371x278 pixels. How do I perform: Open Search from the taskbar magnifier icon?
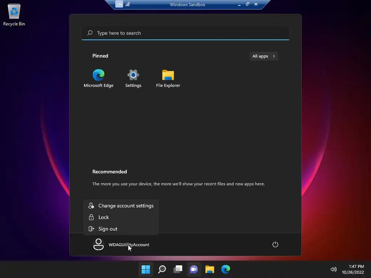click(162, 269)
